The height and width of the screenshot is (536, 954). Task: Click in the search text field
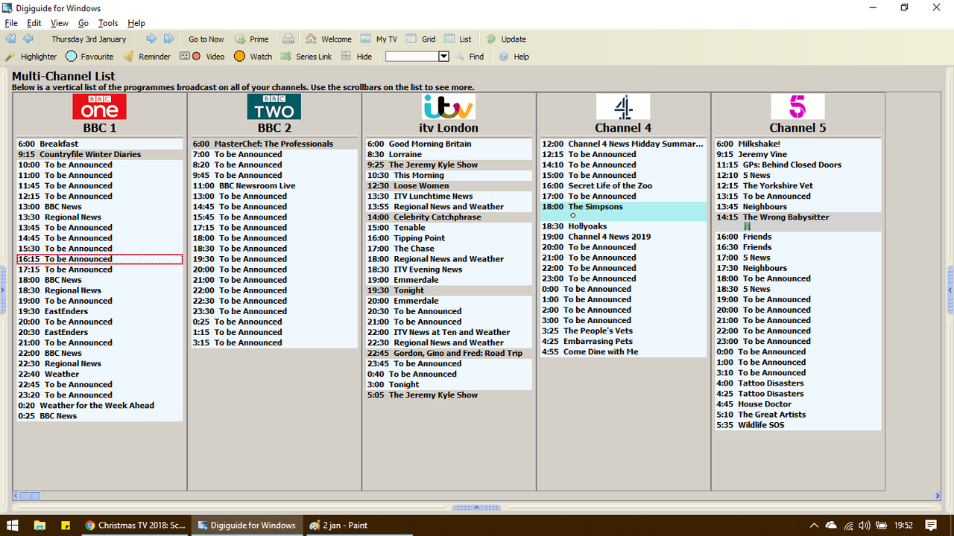[411, 57]
